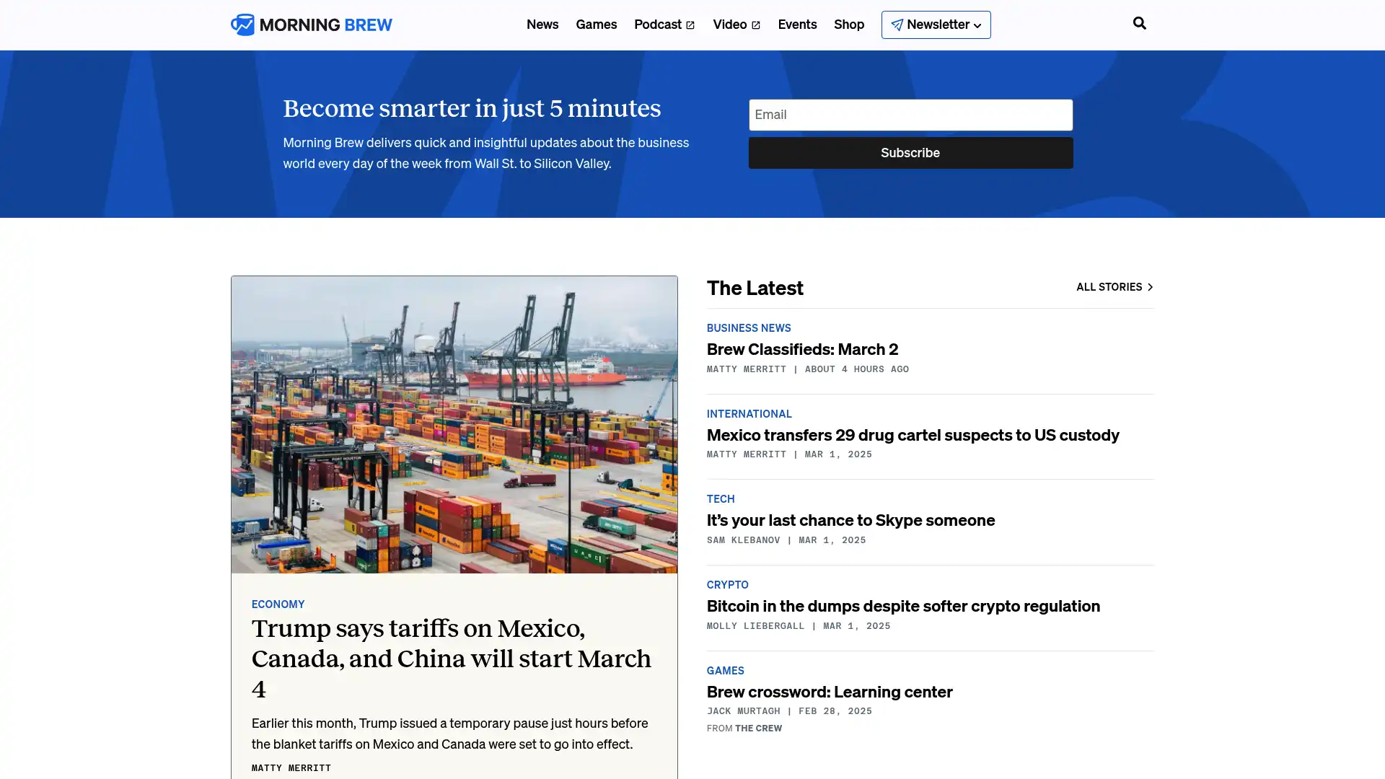Click external link icon beside Video

click(755, 25)
